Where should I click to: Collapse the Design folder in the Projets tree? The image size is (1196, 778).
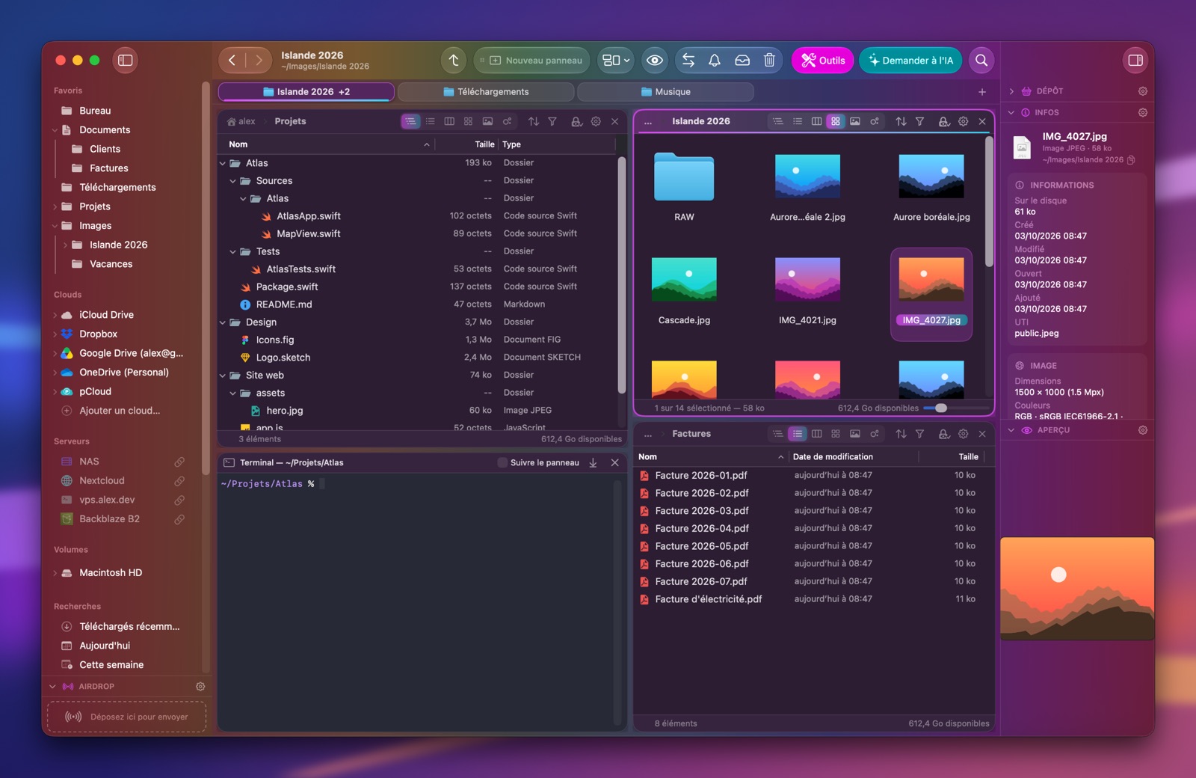[x=223, y=322]
